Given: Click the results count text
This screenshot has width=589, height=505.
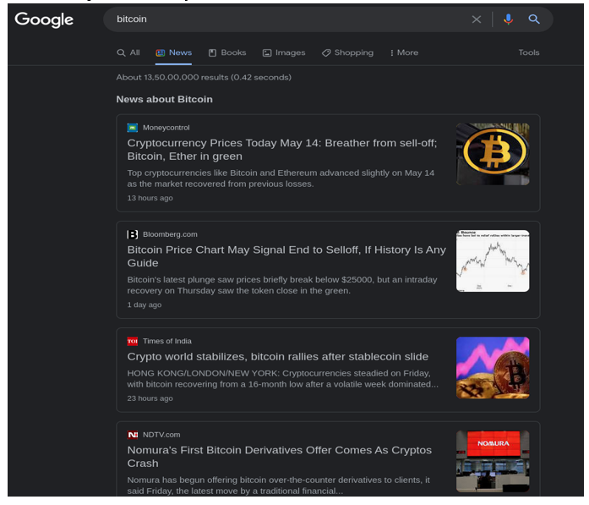Looking at the screenshot, I should 204,78.
